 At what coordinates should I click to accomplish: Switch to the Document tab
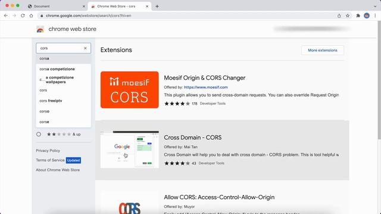pos(57,7)
